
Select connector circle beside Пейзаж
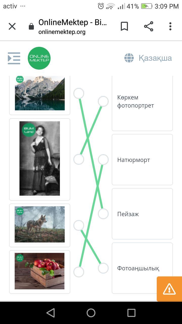coord(103,214)
